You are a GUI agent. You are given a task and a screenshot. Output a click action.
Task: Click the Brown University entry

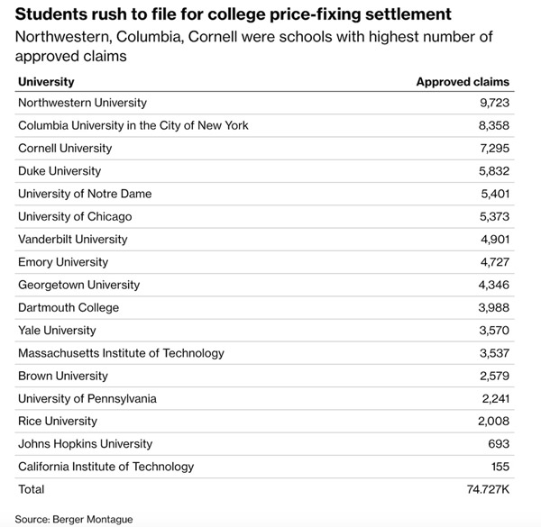click(63, 376)
